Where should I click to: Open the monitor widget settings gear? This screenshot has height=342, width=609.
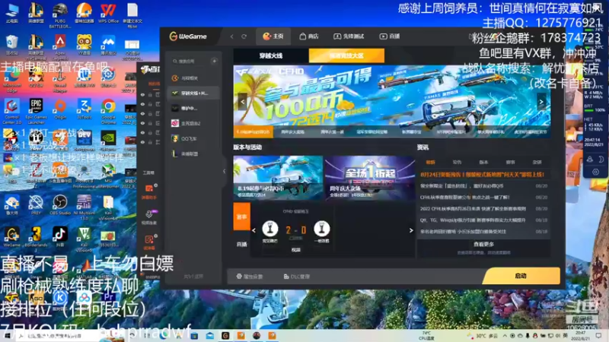point(595,172)
